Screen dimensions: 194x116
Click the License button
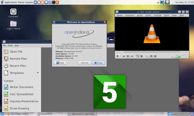click(84, 63)
